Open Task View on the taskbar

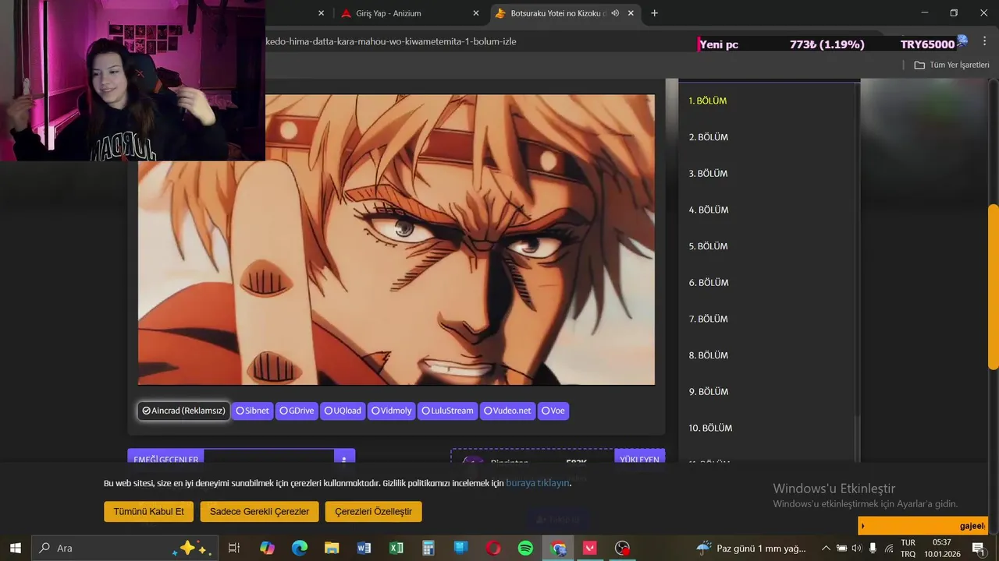click(233, 548)
